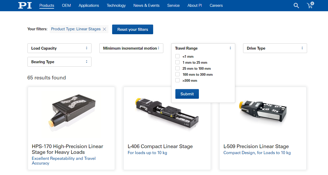Check the "1 mm to 25 mm" option

[x=177, y=62]
